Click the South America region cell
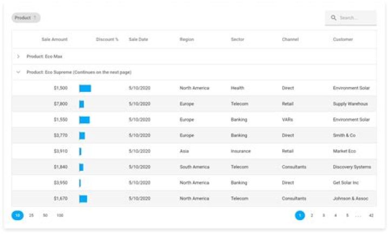 pos(194,167)
